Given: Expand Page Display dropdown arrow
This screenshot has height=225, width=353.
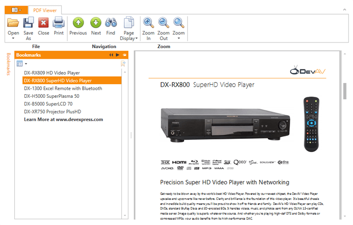Looking at the screenshot, I should pos(136,38).
